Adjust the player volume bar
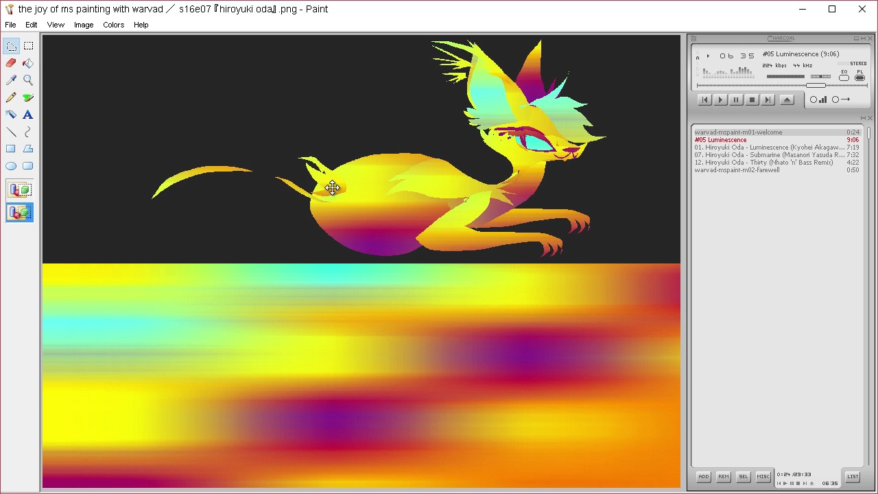Image resolution: width=878 pixels, height=494 pixels. click(x=785, y=77)
